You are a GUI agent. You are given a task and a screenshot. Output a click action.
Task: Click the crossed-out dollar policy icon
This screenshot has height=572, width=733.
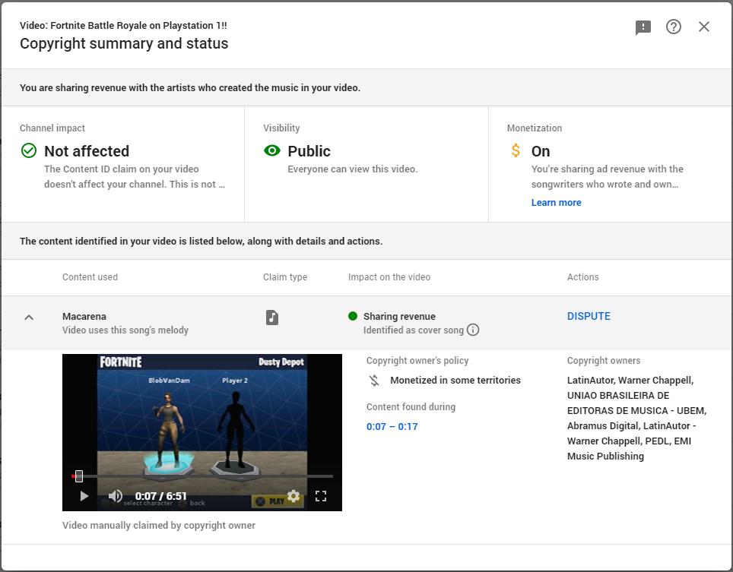coord(373,380)
